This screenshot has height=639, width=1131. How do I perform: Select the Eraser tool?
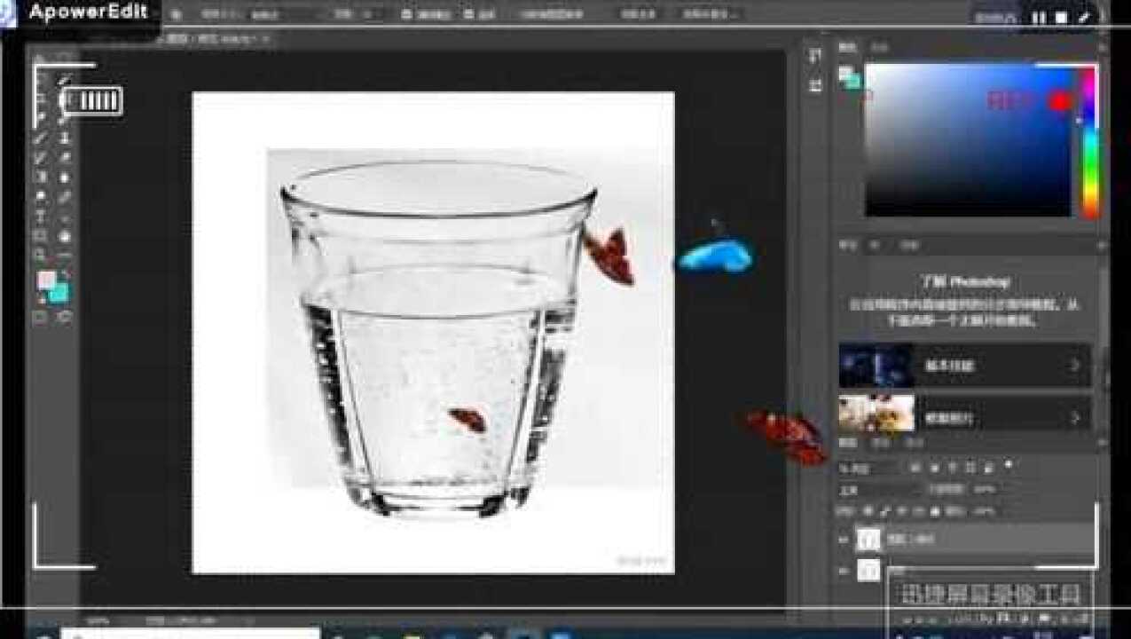point(65,157)
